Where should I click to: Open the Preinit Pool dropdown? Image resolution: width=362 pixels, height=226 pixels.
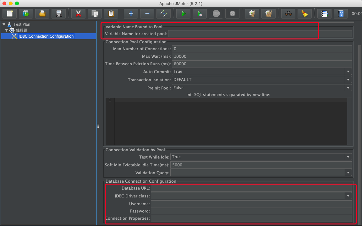pos(348,88)
